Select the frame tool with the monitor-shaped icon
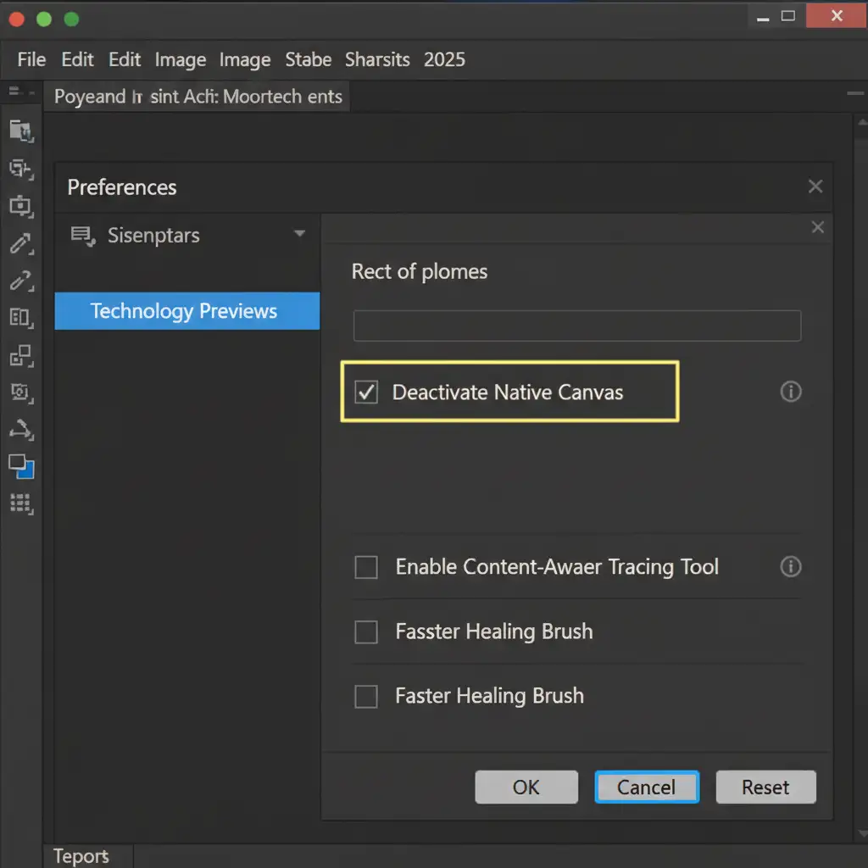This screenshot has height=868, width=868. click(x=20, y=205)
